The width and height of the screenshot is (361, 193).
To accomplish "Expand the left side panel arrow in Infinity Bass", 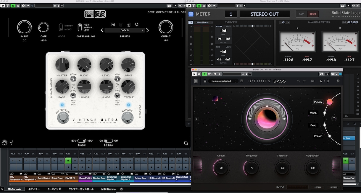I will tap(196, 119).
